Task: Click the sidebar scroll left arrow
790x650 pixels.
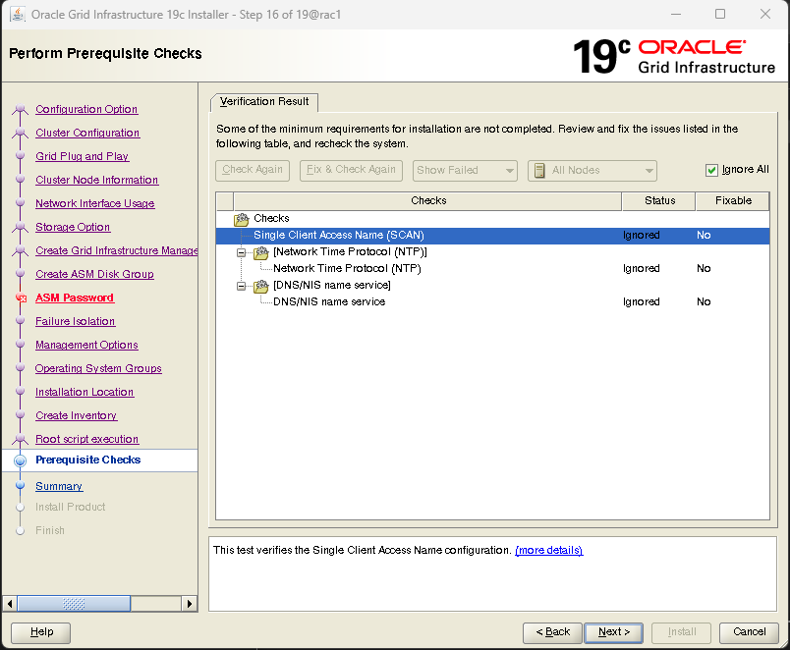Action: coord(10,604)
